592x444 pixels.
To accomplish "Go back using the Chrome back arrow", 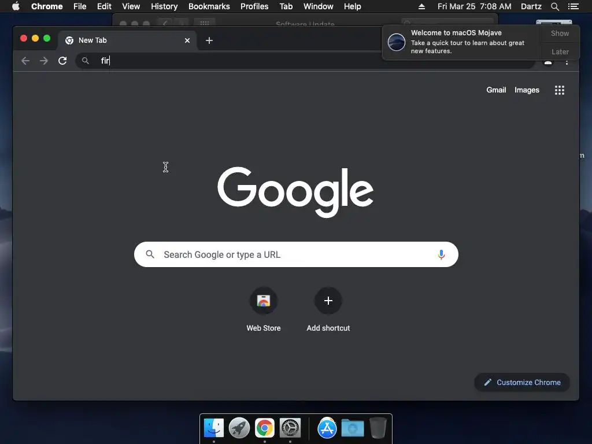I will [x=25, y=61].
